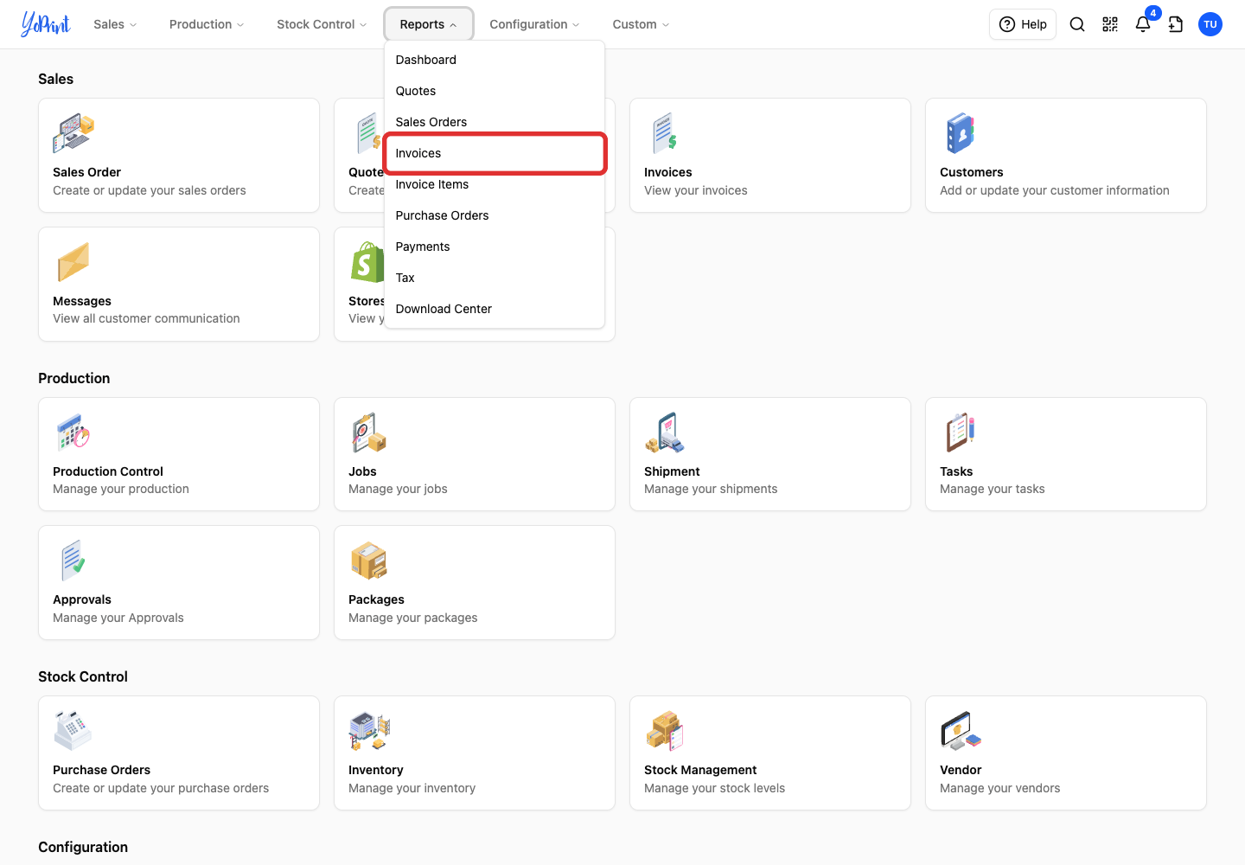Expand the Stock Control dropdown menu
Image resolution: width=1245 pixels, height=865 pixels.
pyautogui.click(x=322, y=24)
